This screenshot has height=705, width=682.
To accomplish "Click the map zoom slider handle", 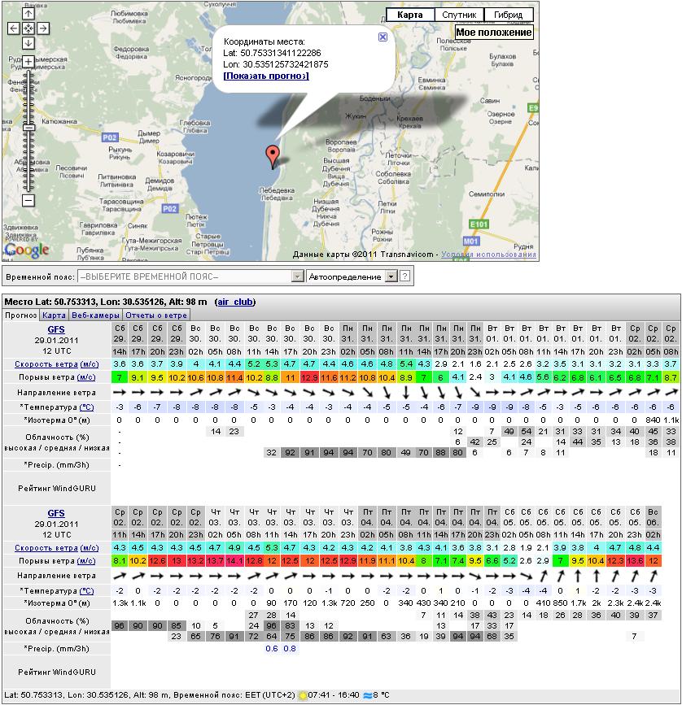I will click(x=28, y=127).
